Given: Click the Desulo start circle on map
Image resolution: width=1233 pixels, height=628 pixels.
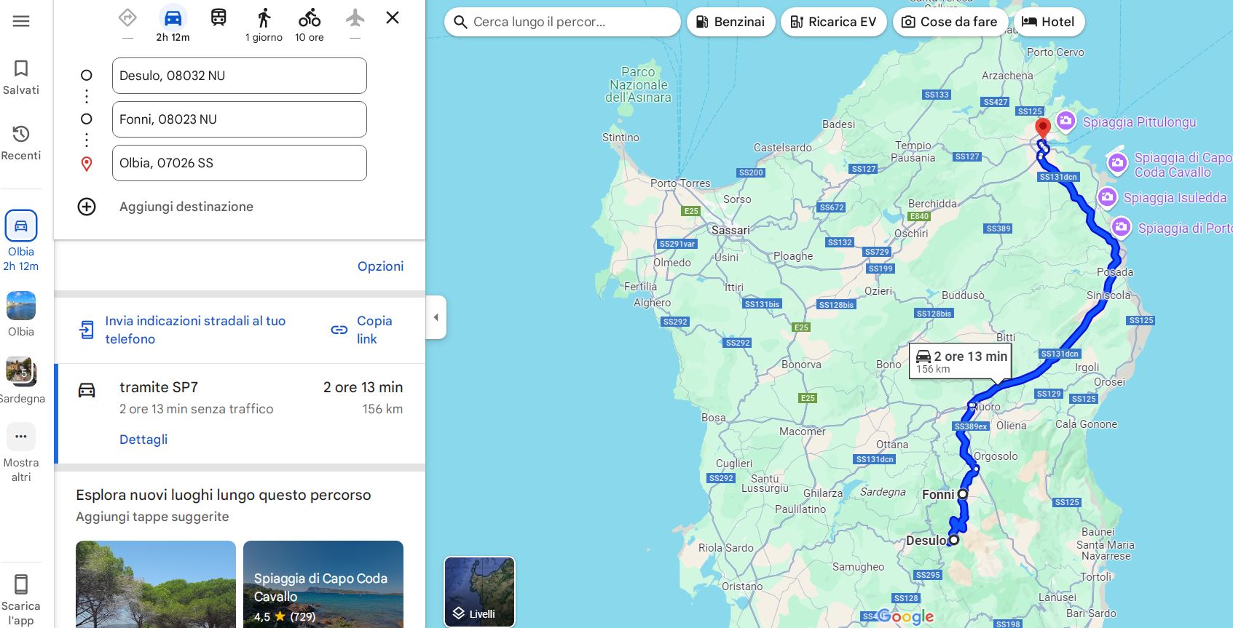Looking at the screenshot, I should tap(954, 540).
